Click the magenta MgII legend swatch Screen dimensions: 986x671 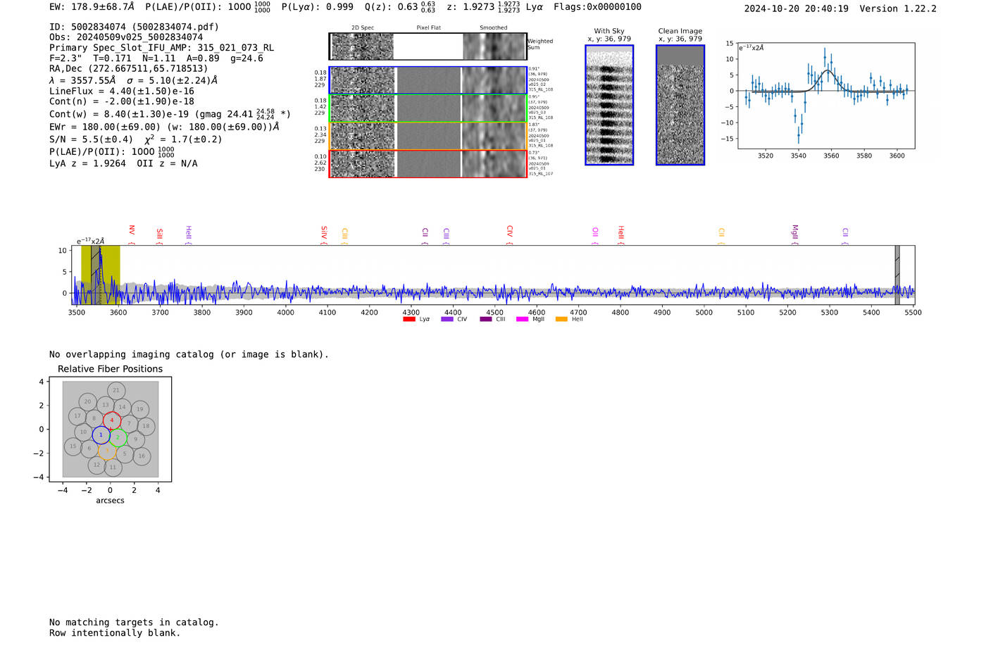(523, 319)
